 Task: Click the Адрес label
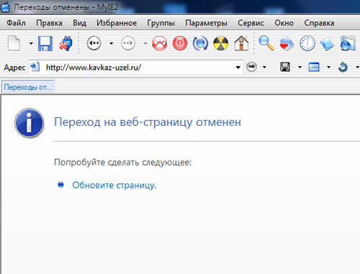pyautogui.click(x=14, y=68)
